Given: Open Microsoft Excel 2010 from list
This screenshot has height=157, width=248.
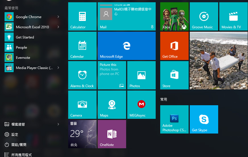Looking at the screenshot, I should (32, 27).
